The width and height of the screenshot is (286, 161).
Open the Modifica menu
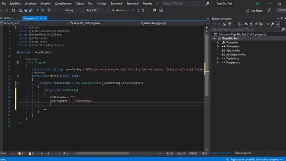click(15, 4)
